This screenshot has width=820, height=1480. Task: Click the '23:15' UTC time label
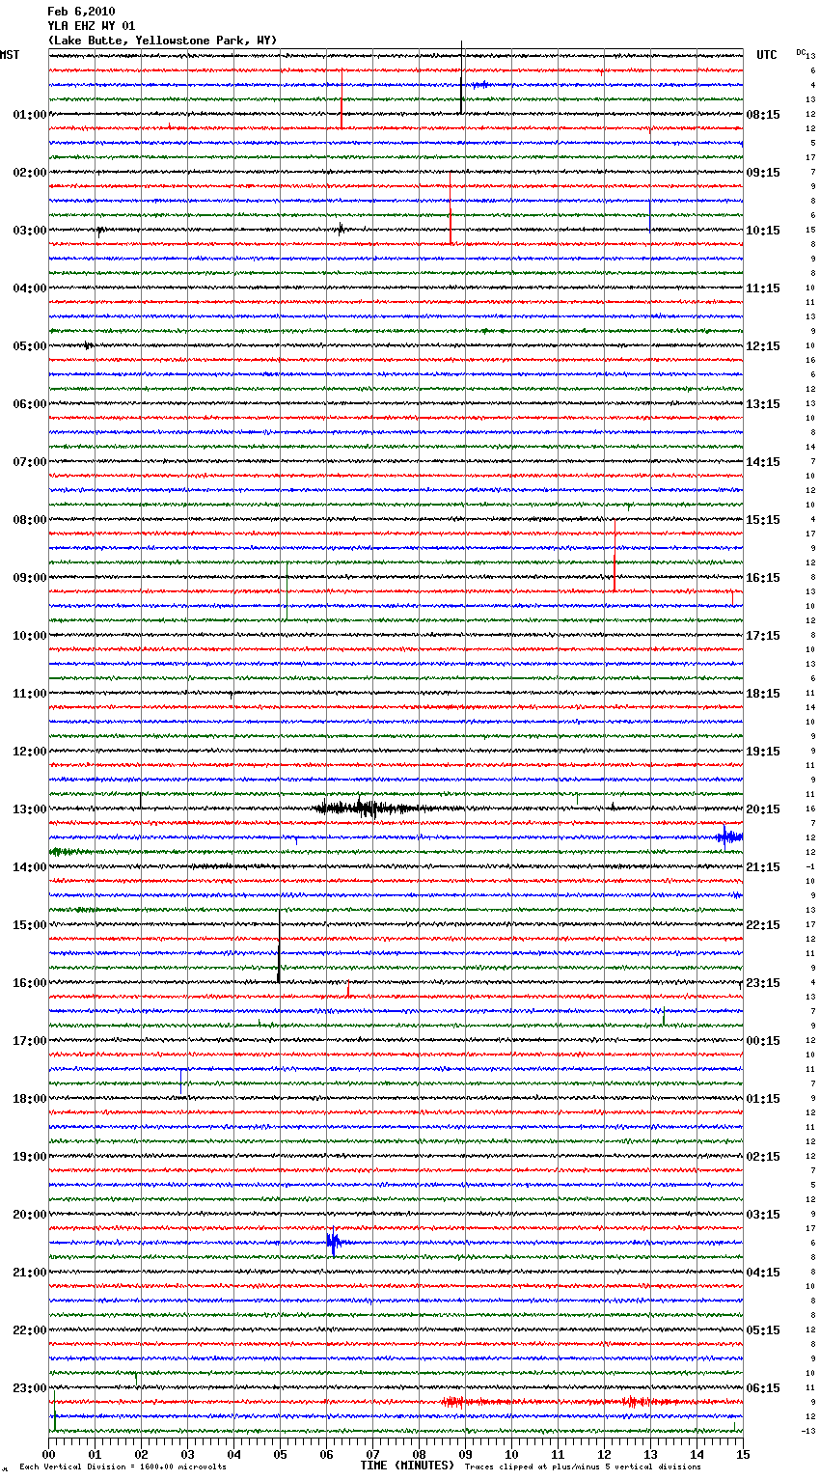point(763,983)
